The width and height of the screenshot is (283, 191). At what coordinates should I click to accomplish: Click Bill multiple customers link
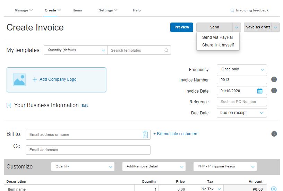pyautogui.click(x=176, y=134)
